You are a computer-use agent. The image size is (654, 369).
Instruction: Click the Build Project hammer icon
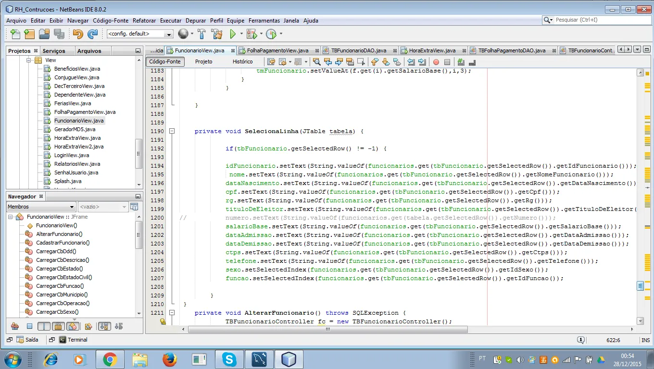(x=202, y=34)
